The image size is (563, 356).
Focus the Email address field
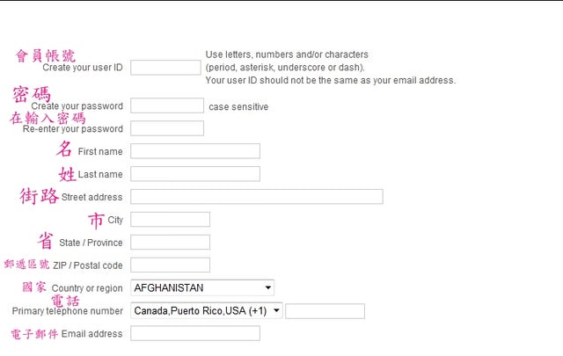[x=194, y=334]
